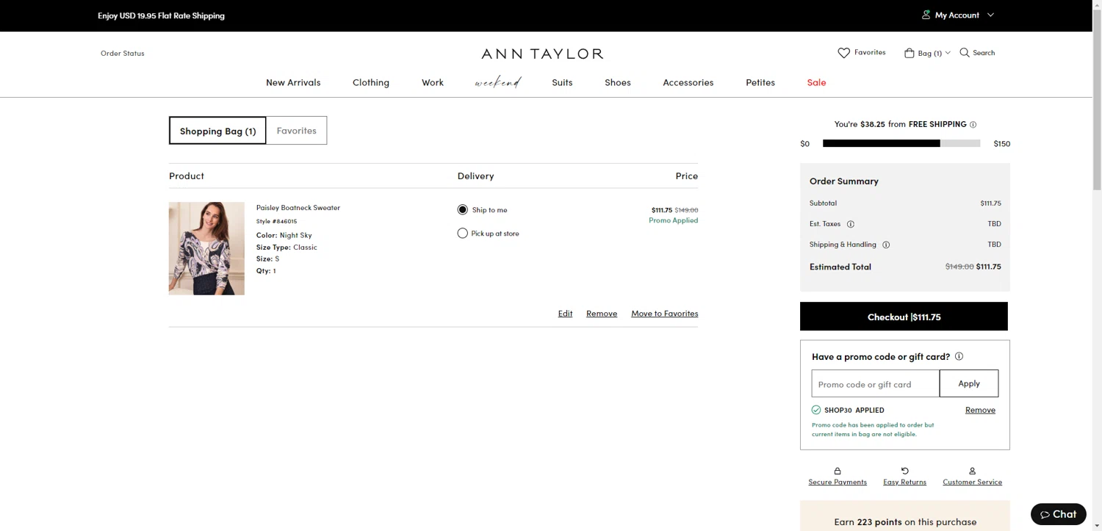Image resolution: width=1102 pixels, height=531 pixels.
Task: Click Style #846015 text
Action: point(276,221)
